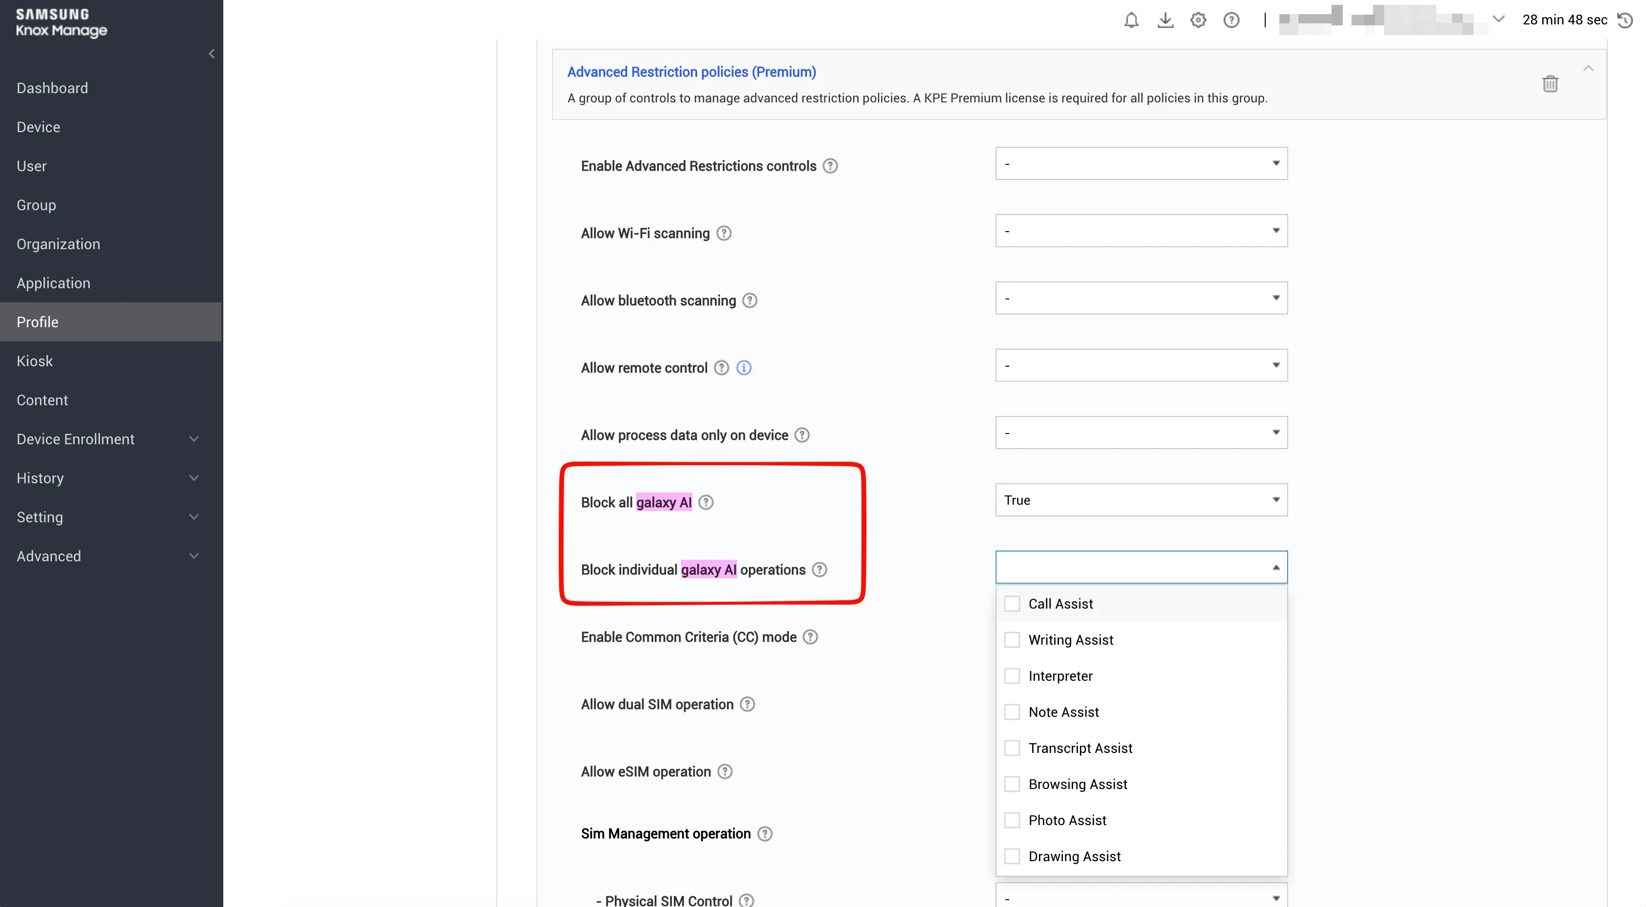
Task: Open help tooltip for Block all galaxy AI
Action: tap(706, 502)
